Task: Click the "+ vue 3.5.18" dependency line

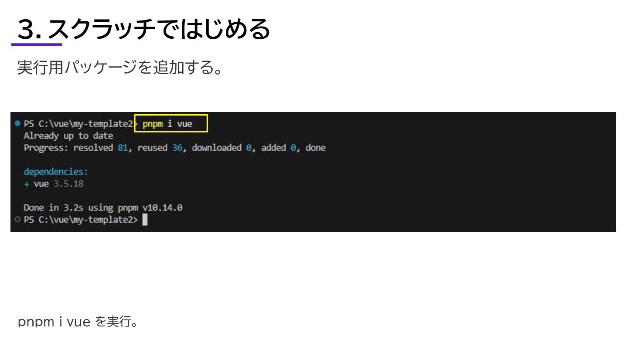Action: click(54, 183)
